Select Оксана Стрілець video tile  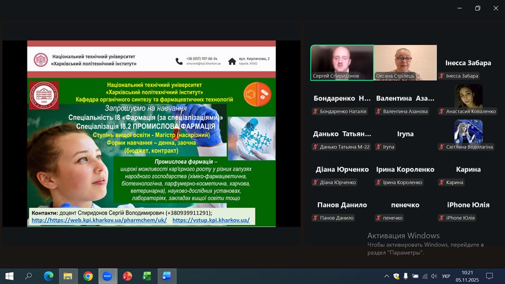coord(405,62)
